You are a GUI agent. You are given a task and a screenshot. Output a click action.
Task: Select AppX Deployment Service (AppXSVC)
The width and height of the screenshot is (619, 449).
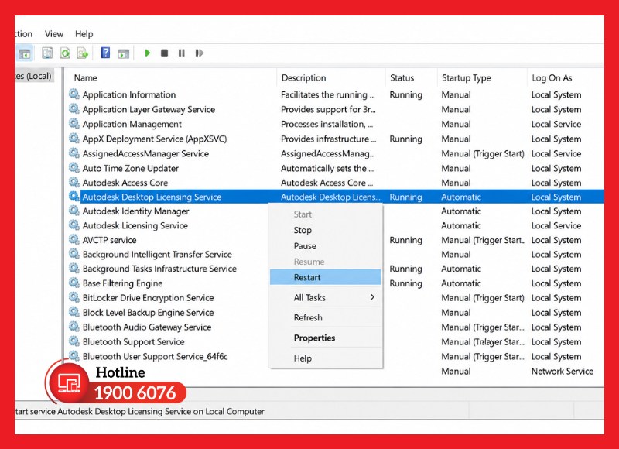click(x=336, y=139)
